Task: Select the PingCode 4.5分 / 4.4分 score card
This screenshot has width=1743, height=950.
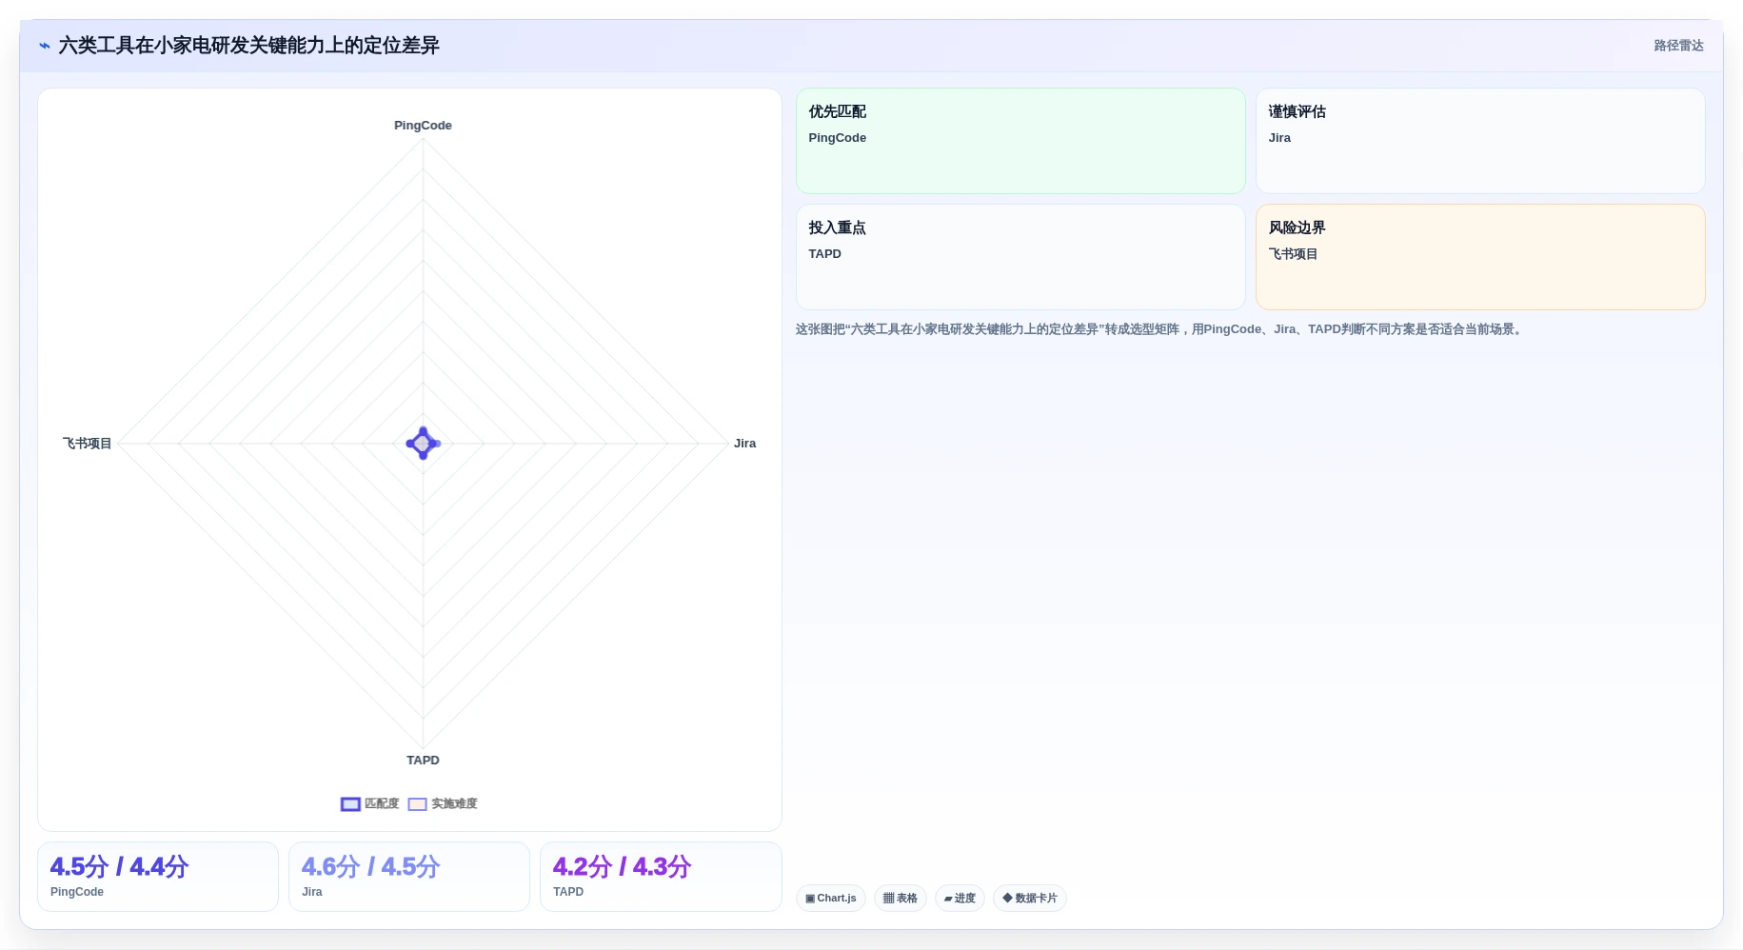Action: (x=158, y=877)
